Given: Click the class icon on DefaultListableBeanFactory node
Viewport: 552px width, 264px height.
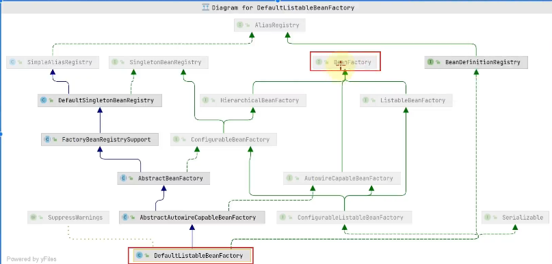Looking at the screenshot, I should (139, 256).
